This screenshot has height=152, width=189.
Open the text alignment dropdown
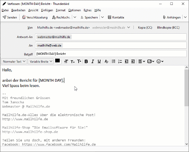[x=142, y=62]
